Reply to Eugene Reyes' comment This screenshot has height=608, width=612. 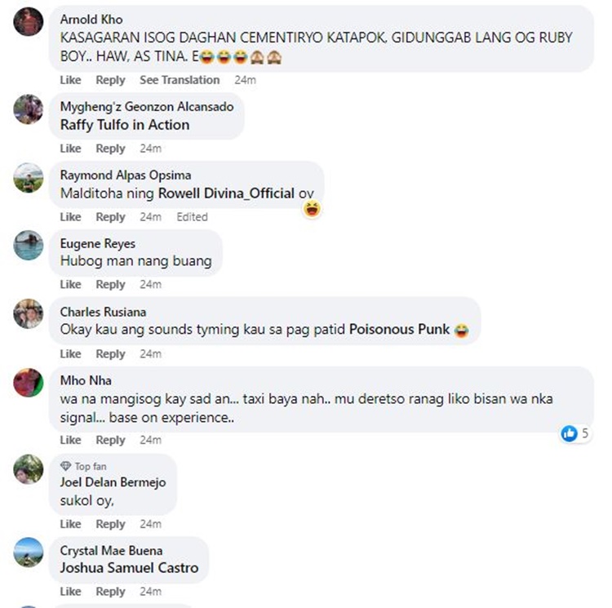coord(110,285)
